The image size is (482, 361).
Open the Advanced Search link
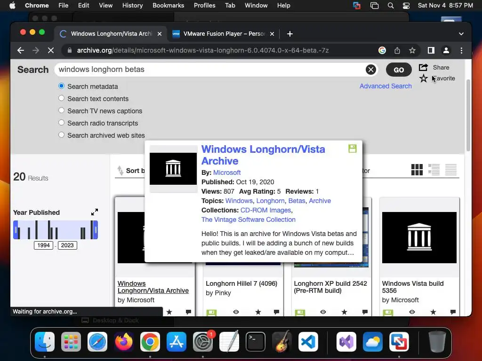pos(386,86)
